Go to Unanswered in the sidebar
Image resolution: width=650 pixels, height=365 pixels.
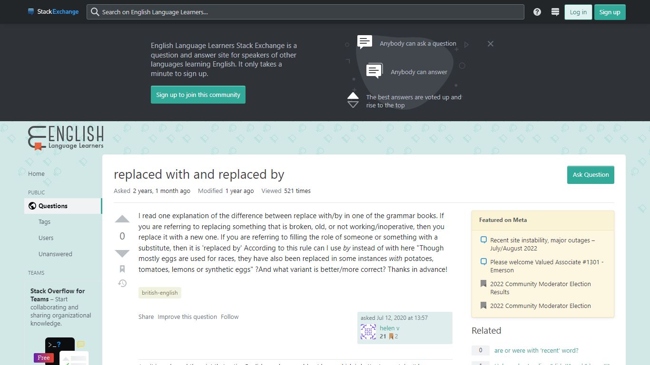(x=55, y=254)
